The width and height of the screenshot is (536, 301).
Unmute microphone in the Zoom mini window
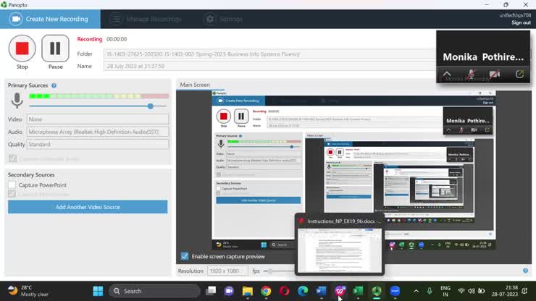pyautogui.click(x=471, y=75)
